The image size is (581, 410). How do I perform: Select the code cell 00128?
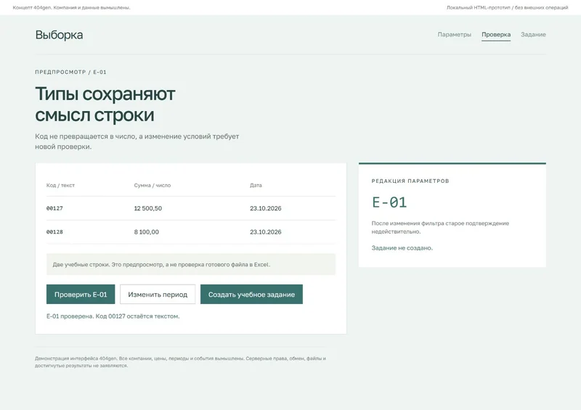click(x=54, y=232)
